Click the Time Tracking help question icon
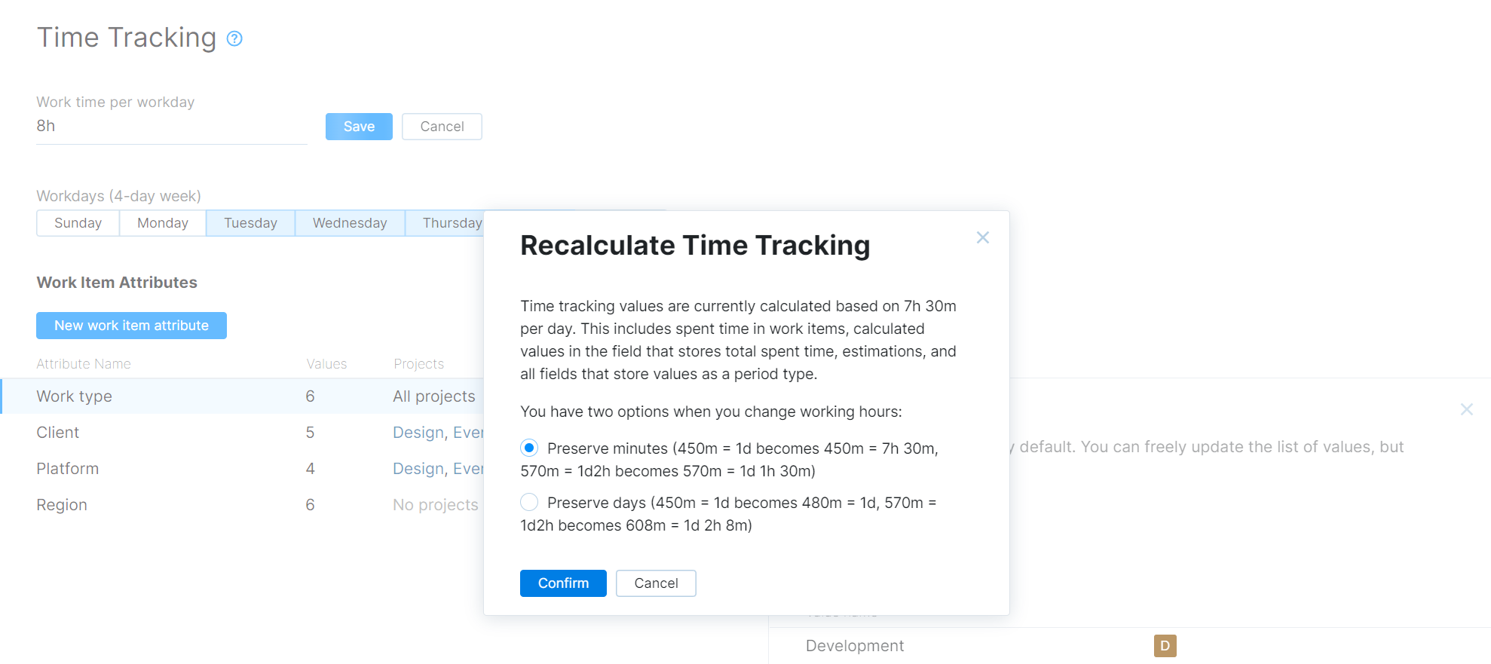 234,38
